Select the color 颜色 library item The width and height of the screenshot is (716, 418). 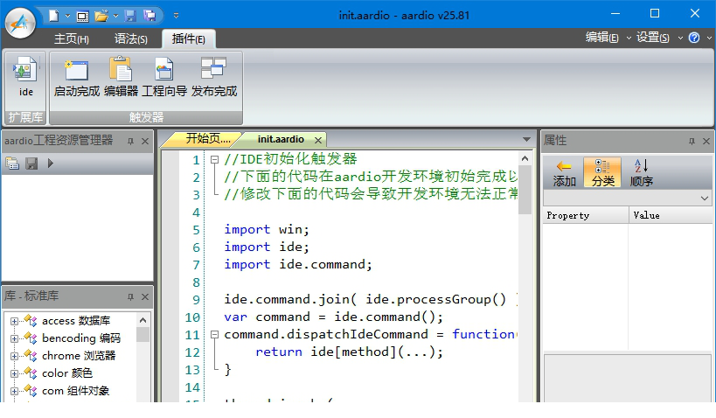[x=67, y=373]
